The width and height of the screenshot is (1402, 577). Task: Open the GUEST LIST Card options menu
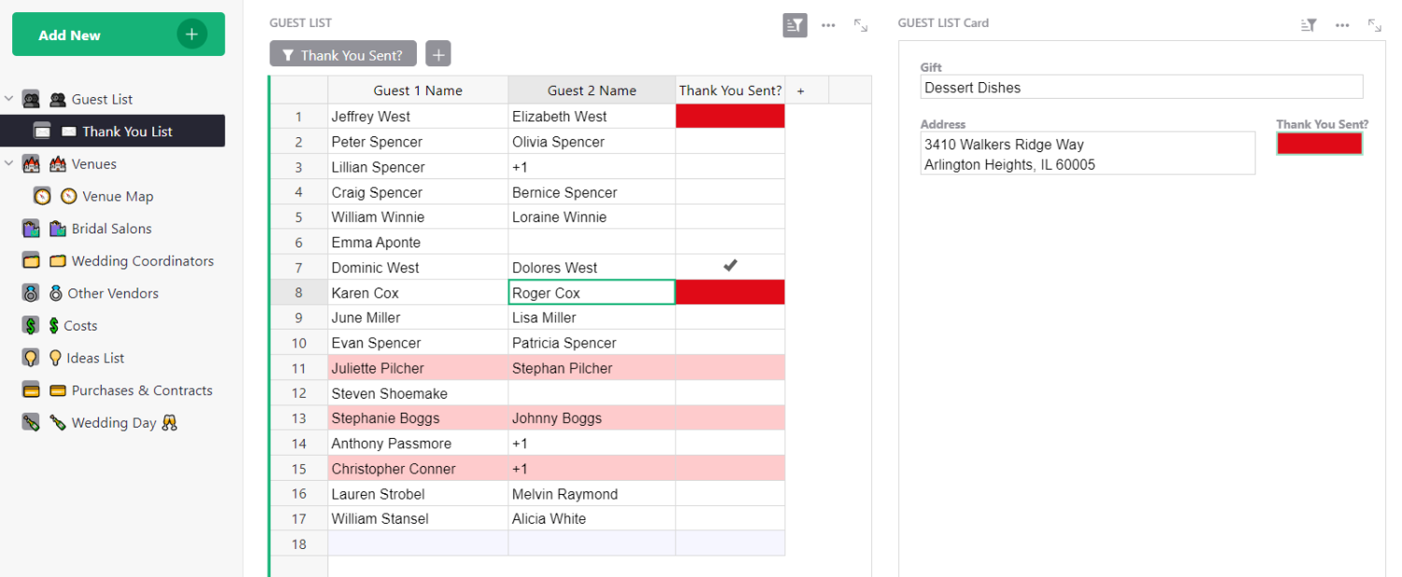pos(1342,25)
